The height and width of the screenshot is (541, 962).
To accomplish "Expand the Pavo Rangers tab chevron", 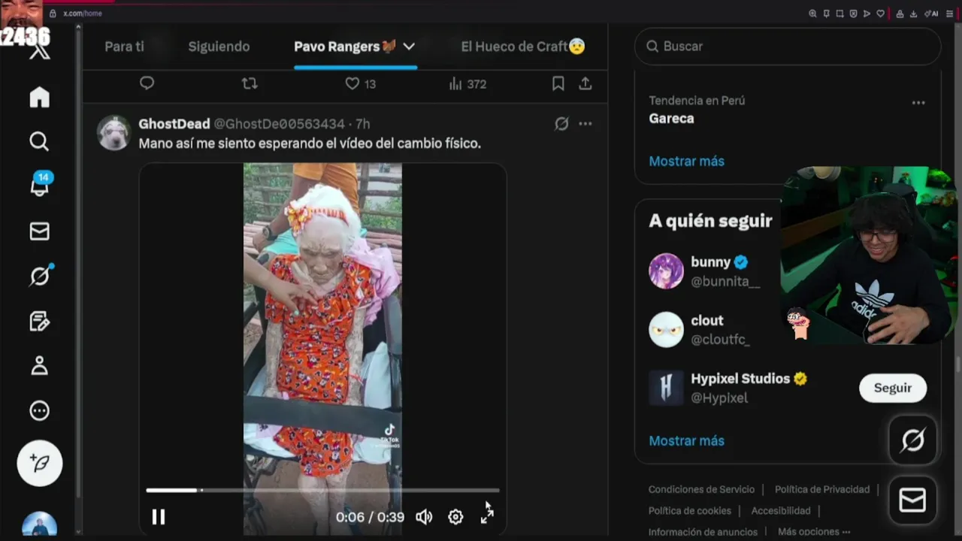I will (409, 47).
